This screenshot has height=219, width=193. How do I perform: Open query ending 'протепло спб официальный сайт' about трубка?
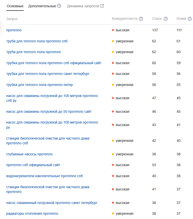pos(54,63)
